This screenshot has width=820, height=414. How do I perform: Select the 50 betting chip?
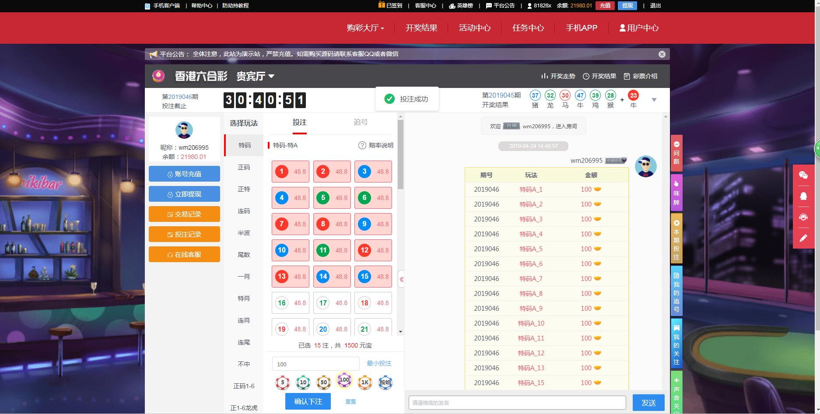pyautogui.click(x=323, y=382)
